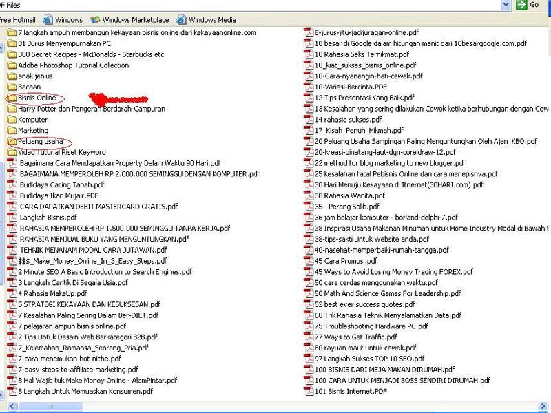Viewport: 551px width, 413px height.
Task: Click the green Go arrow button
Action: 521,5
